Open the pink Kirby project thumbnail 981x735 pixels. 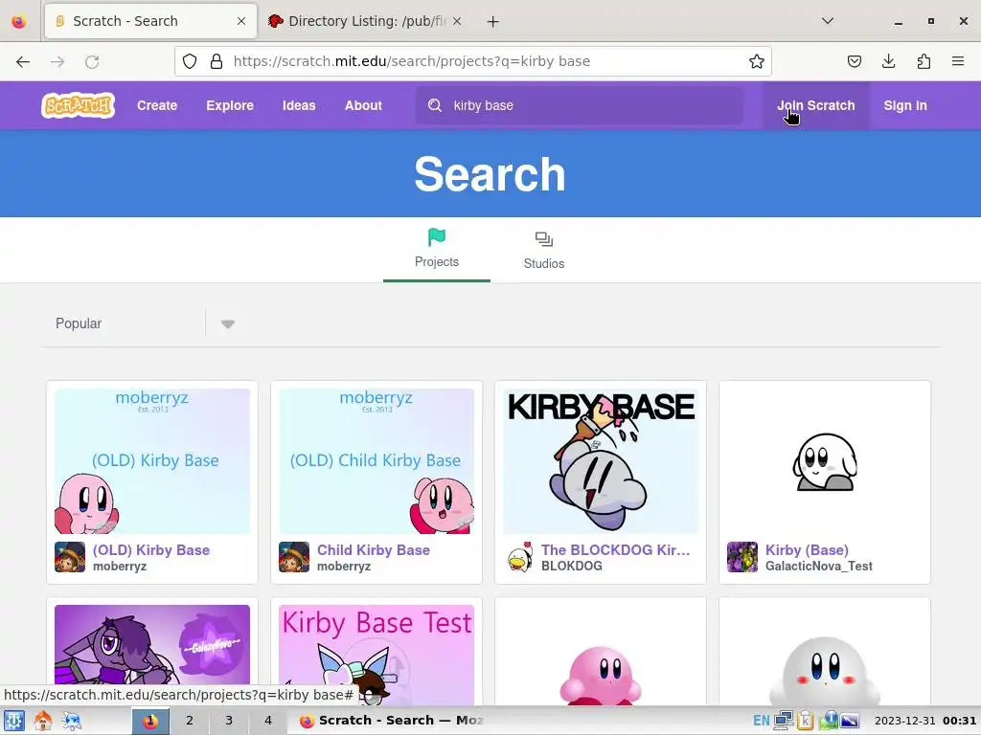click(x=601, y=655)
